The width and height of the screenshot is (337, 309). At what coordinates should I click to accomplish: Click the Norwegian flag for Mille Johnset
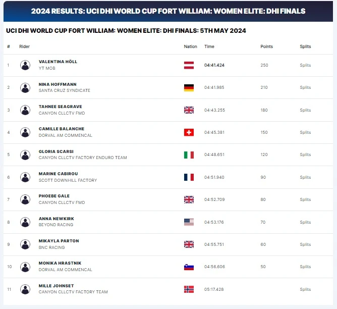click(x=189, y=289)
